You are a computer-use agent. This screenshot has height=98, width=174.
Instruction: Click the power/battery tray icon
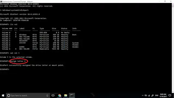pyautogui.click(x=146, y=96)
